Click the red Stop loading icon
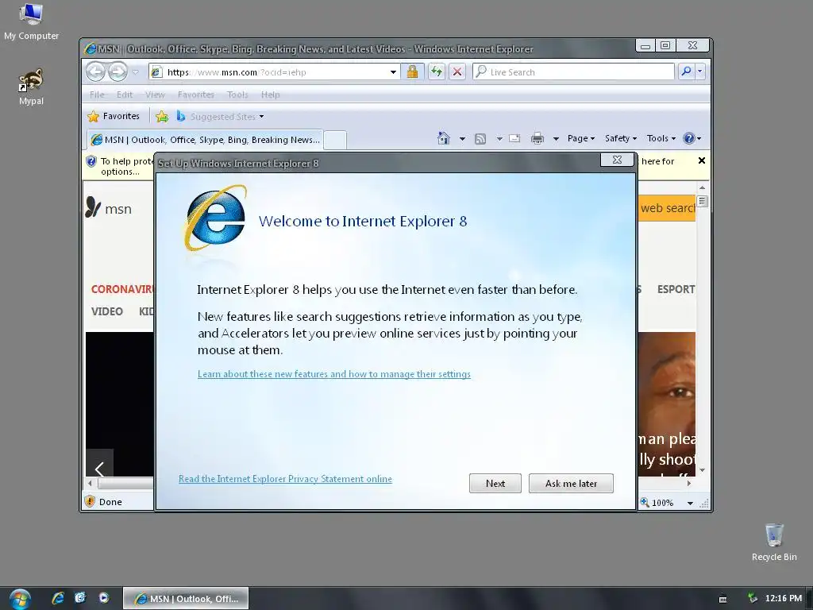 pos(457,71)
